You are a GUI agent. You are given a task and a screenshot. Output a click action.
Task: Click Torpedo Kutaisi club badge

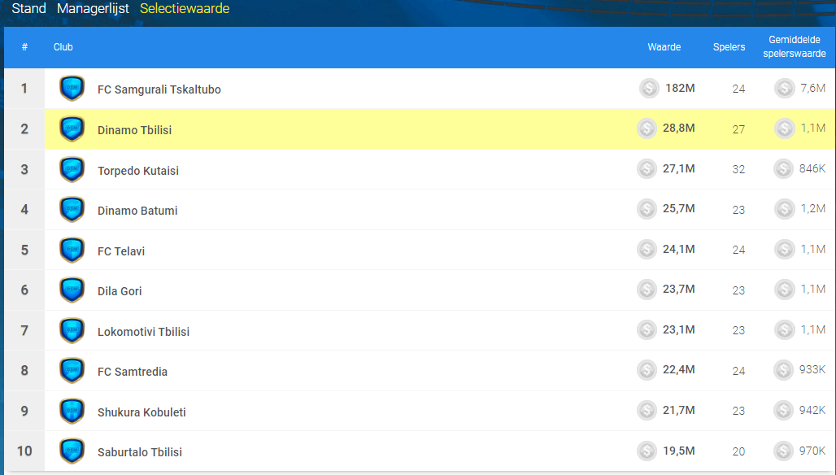coord(72,169)
